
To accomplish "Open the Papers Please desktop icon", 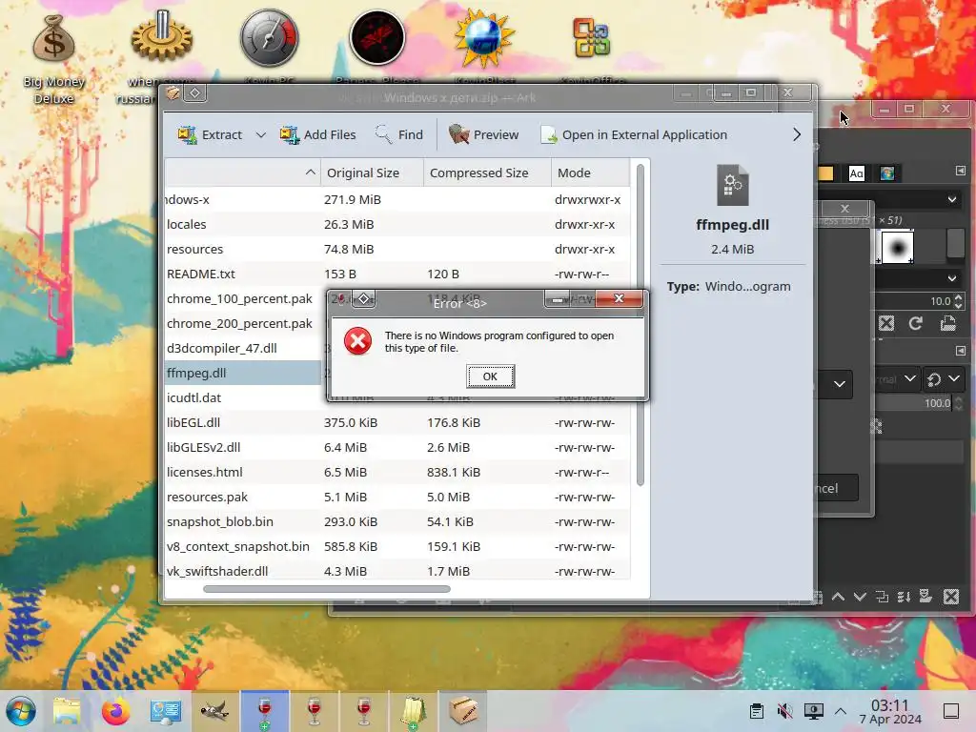I will tap(377, 37).
